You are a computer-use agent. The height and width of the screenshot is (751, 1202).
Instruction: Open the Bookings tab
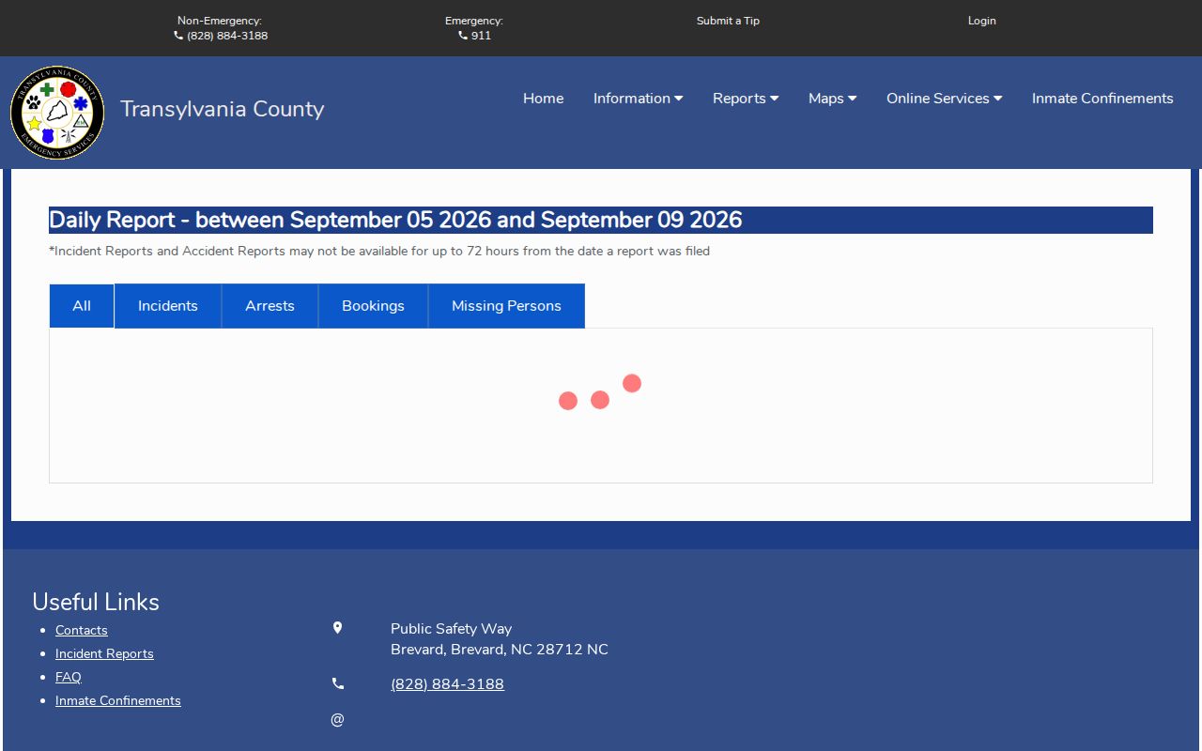[373, 306]
